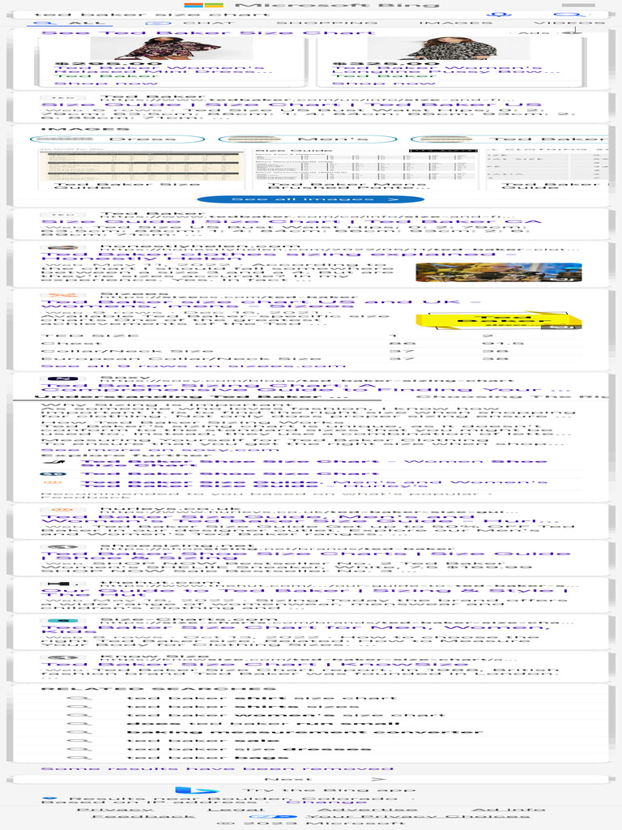Click the shoesizing.net site favicon
The height and width of the screenshot is (830, 622).
pyautogui.click(x=62, y=547)
